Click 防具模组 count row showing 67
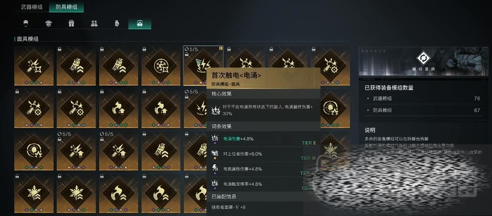The image size is (492, 216). pos(423,111)
